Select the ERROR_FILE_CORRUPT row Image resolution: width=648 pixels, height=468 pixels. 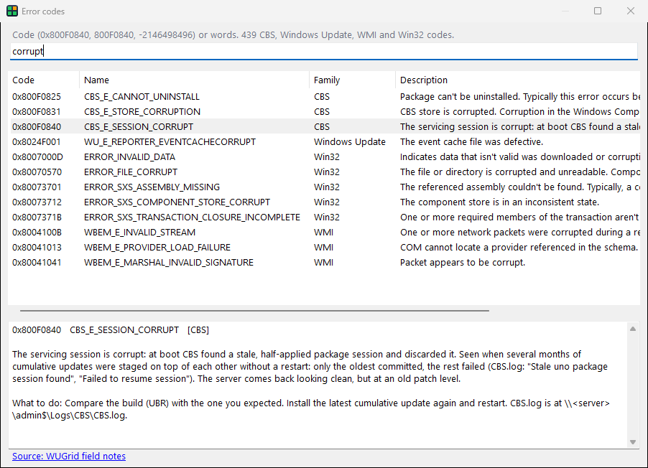tap(324, 172)
